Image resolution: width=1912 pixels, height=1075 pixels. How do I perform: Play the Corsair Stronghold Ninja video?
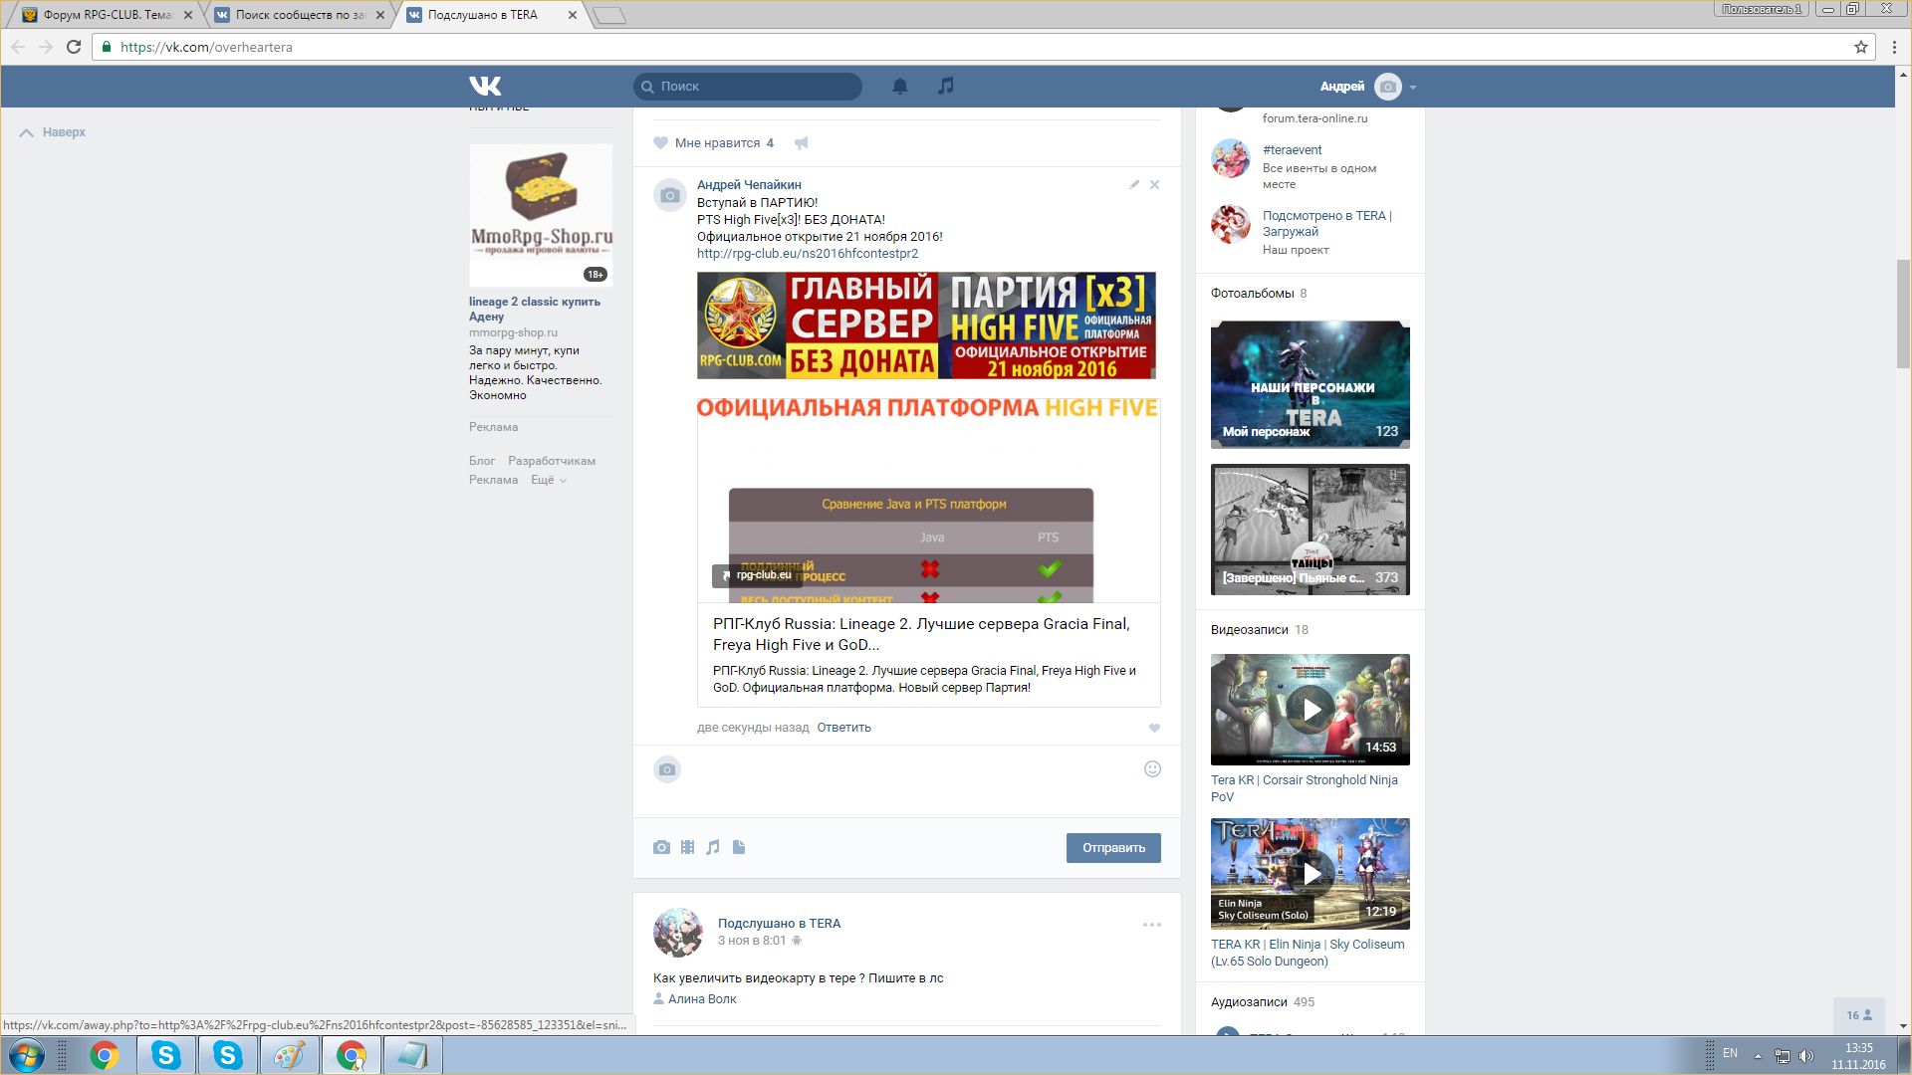1311,710
